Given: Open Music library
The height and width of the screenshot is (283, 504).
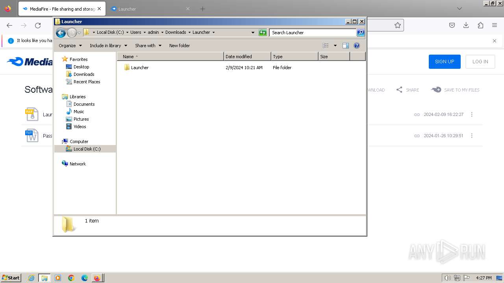Looking at the screenshot, I should pyautogui.click(x=79, y=112).
